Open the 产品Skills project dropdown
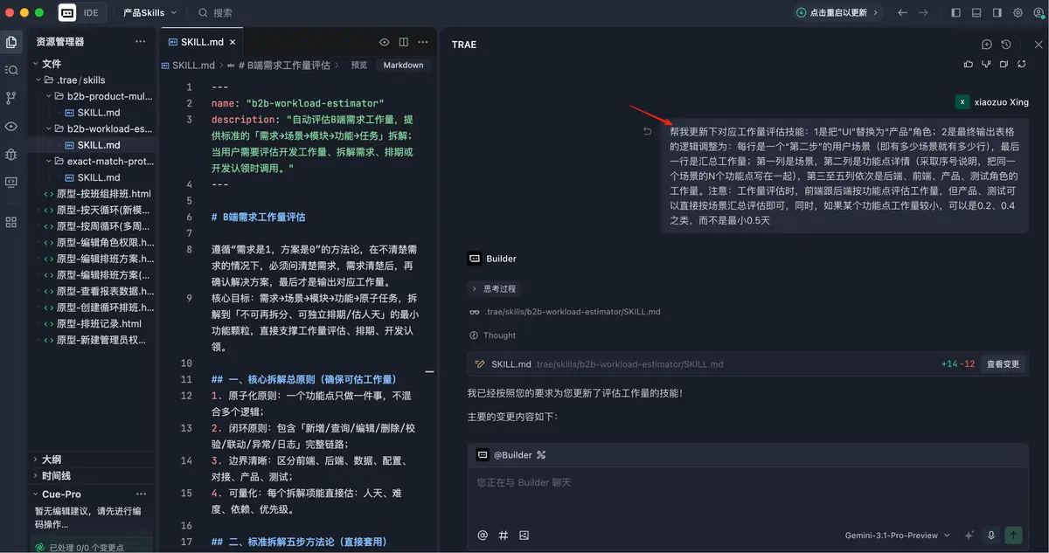This screenshot has height=553, width=1049. (149, 13)
